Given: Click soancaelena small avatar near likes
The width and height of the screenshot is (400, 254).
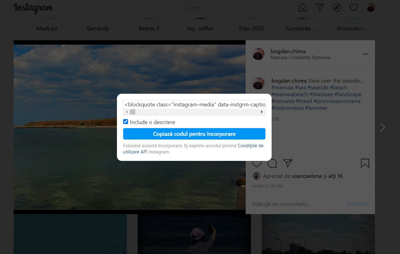Looking at the screenshot, I should (x=256, y=176).
